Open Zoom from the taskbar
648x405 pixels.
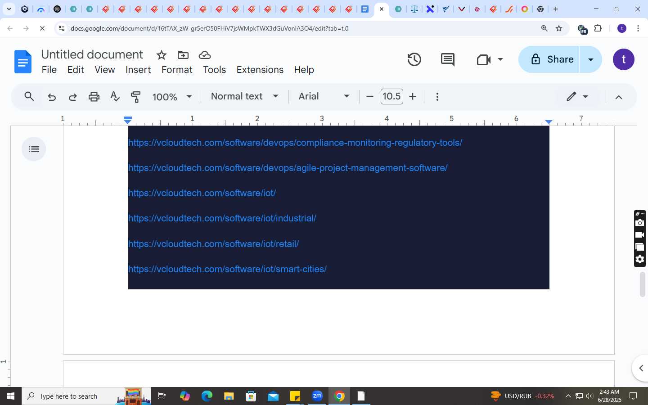(317, 396)
